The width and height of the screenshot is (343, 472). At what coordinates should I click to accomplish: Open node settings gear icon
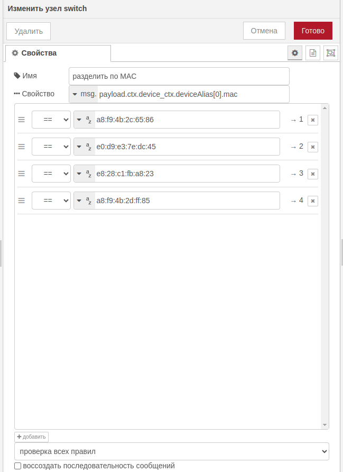(295, 53)
